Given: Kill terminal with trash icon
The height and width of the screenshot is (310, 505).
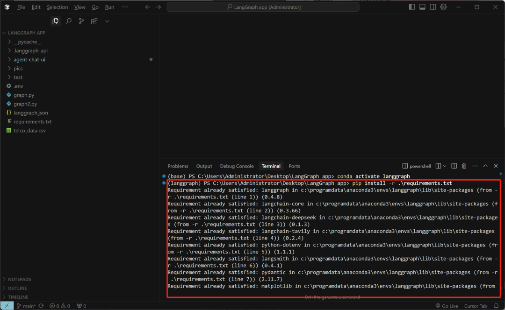Looking at the screenshot, I should [464, 166].
